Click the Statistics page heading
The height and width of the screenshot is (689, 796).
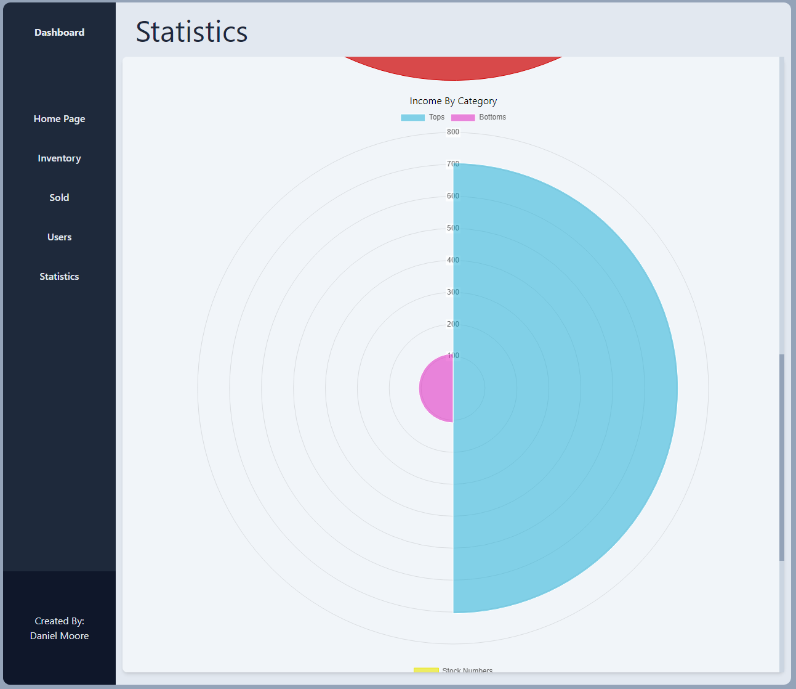[191, 31]
